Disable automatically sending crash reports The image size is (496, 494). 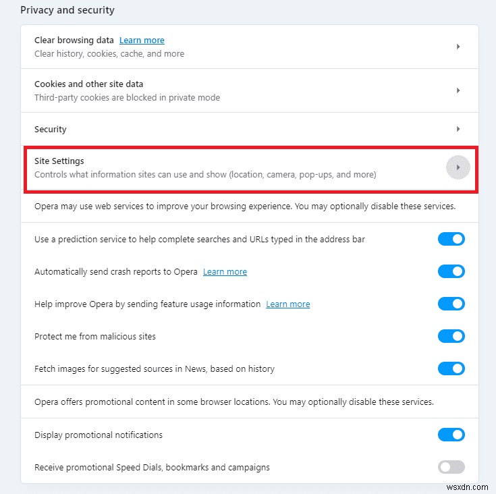[451, 271]
